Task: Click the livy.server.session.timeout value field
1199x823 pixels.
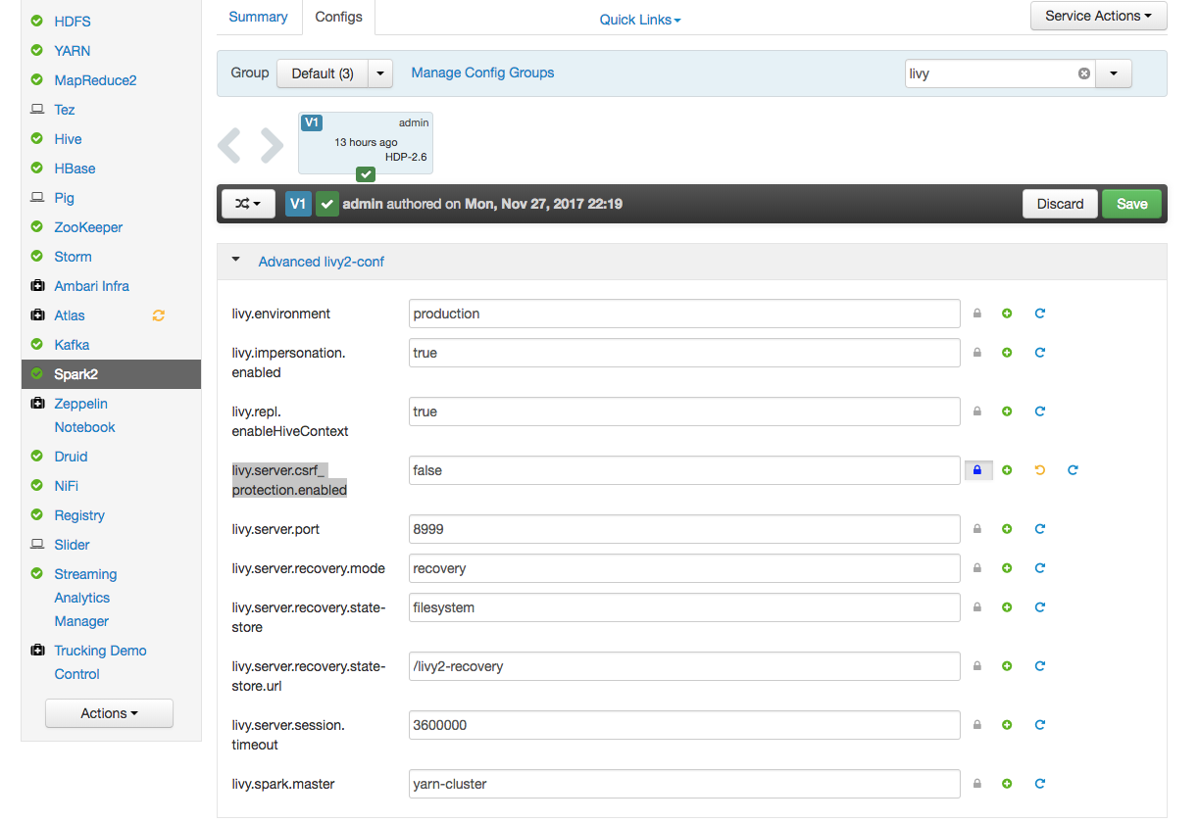Action: pos(683,725)
